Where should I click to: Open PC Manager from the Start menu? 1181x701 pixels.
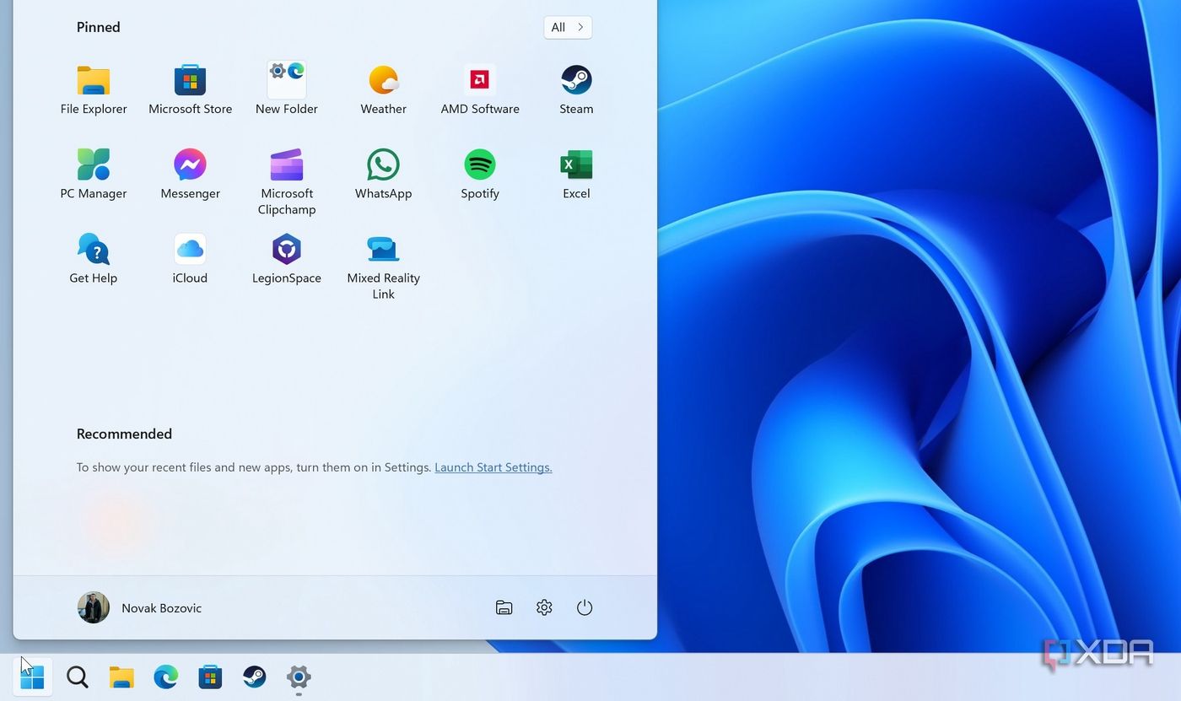pos(93,164)
